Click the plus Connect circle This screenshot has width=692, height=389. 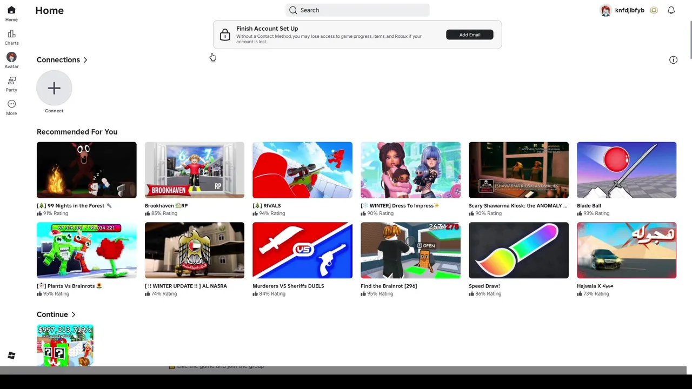point(54,88)
